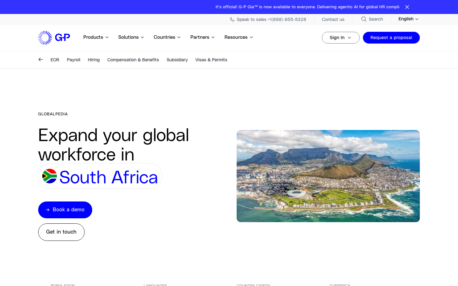Viewport: 458px width, 286px height.
Task: Click the Book a demo button
Action: coord(65,210)
